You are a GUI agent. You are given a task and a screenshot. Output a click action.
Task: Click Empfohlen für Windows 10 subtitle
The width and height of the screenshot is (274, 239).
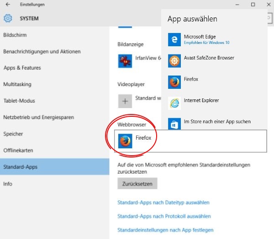tap(206, 43)
